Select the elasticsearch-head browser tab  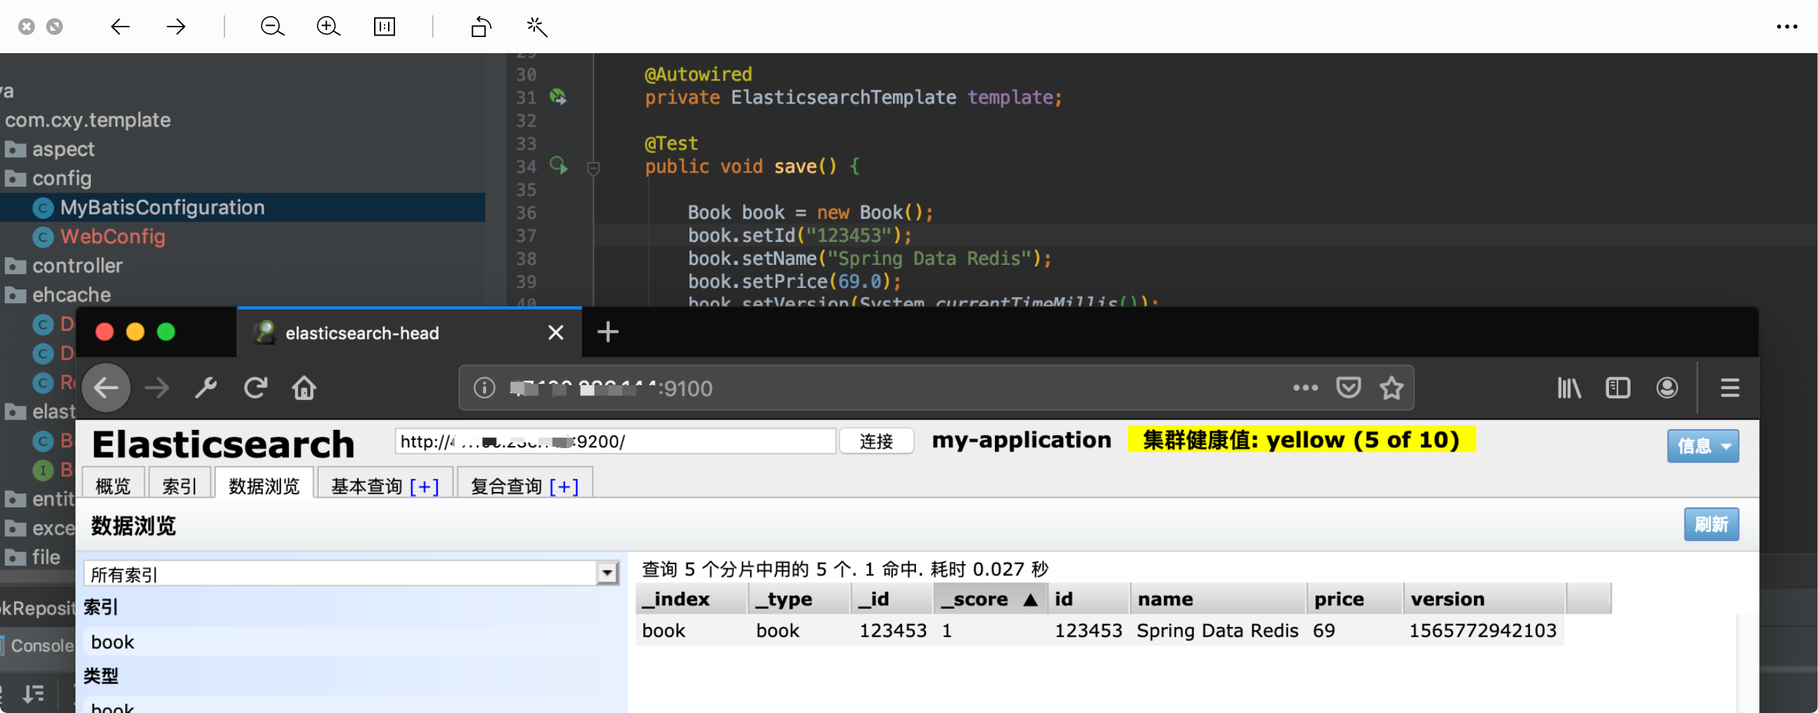pyautogui.click(x=409, y=332)
